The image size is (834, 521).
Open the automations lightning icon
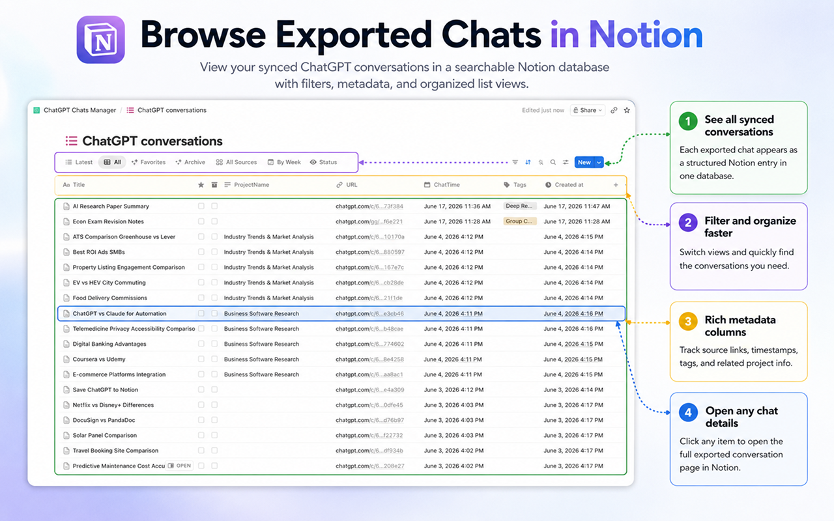540,162
